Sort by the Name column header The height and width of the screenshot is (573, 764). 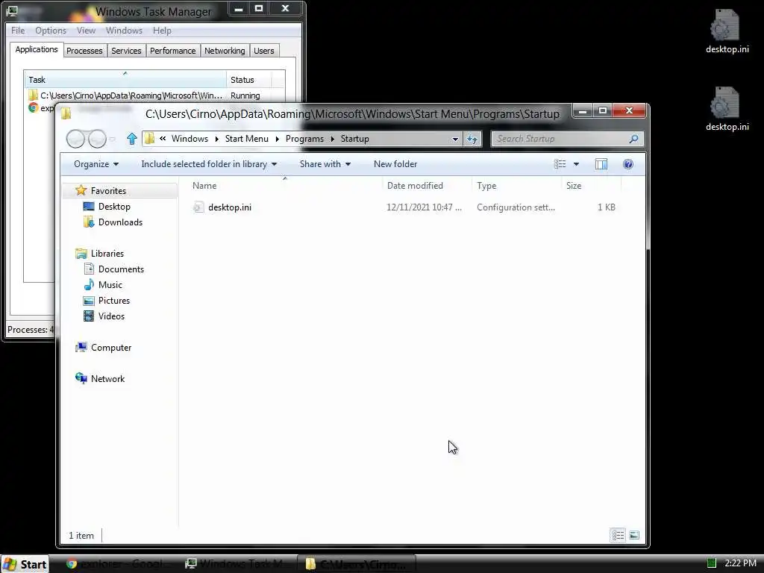[285, 186]
